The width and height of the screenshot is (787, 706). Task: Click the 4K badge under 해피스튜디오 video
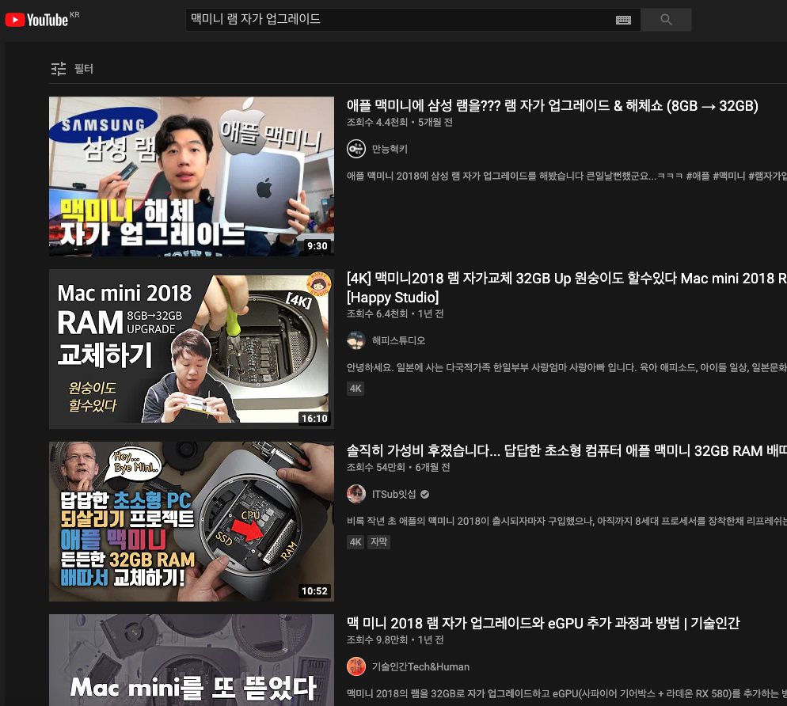point(355,389)
